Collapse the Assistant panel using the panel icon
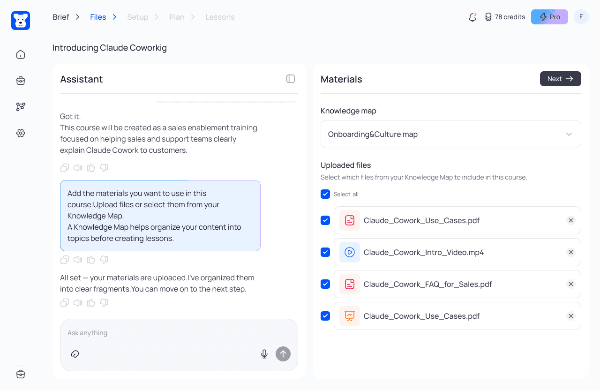The height and width of the screenshot is (390, 600). coord(291,79)
